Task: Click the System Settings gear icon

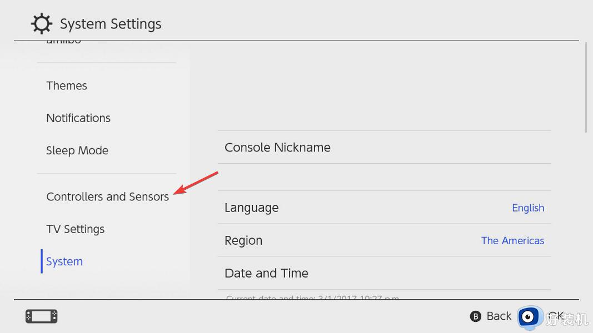Action: [41, 23]
